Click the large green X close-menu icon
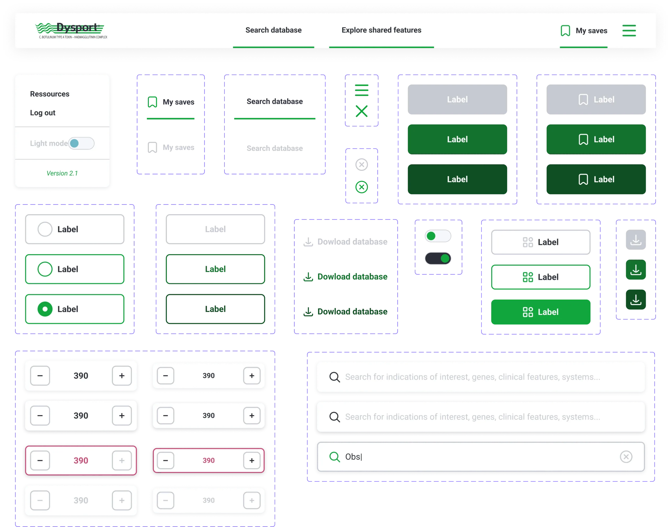This screenshot has width=671, height=527. coord(361,111)
